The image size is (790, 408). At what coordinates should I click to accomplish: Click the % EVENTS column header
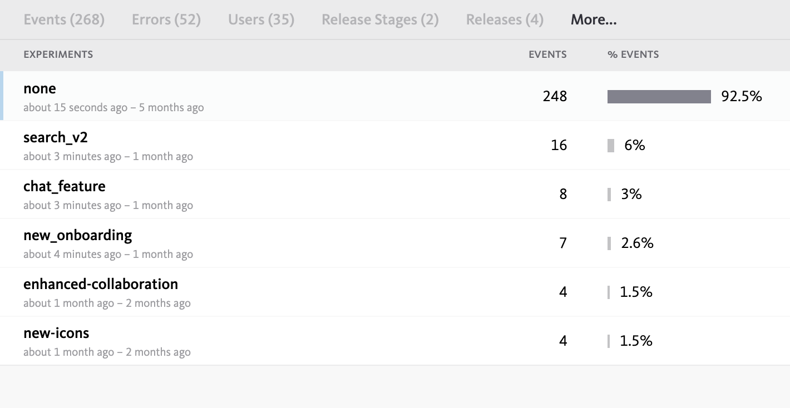point(633,54)
